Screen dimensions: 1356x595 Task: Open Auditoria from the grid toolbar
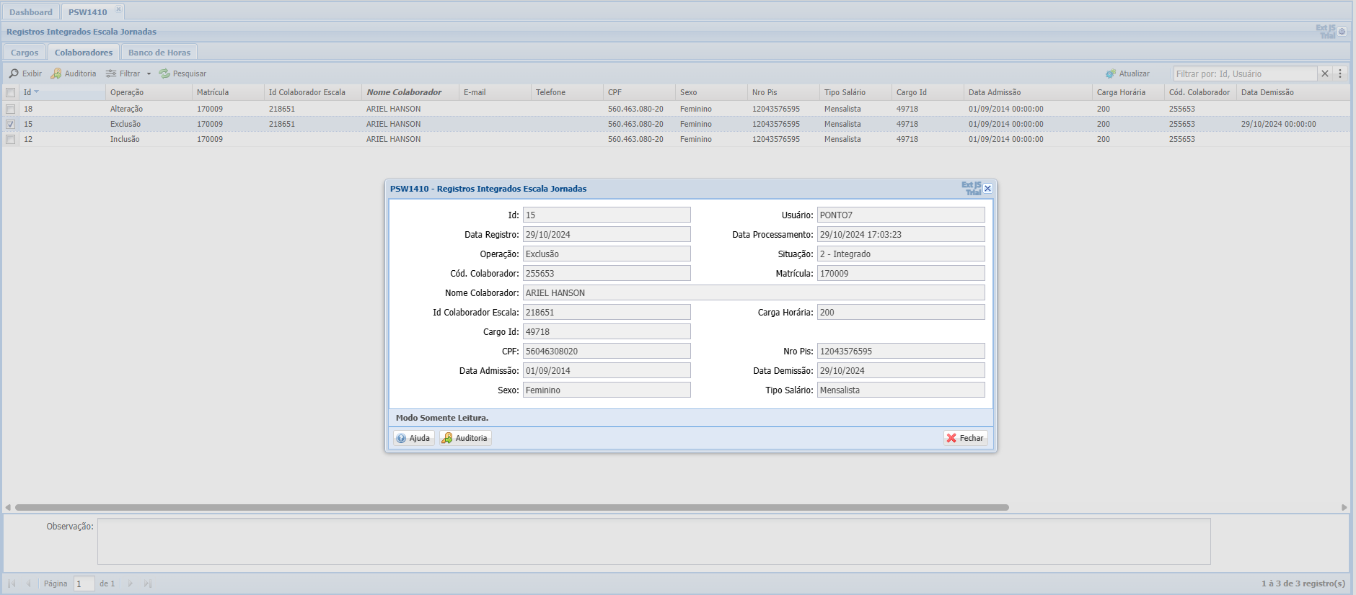tap(73, 73)
